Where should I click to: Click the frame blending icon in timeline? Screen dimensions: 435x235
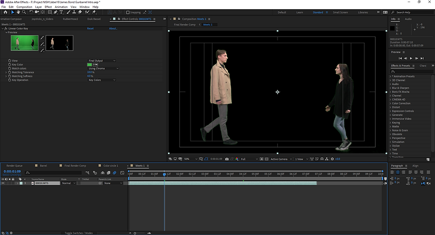point(109,173)
